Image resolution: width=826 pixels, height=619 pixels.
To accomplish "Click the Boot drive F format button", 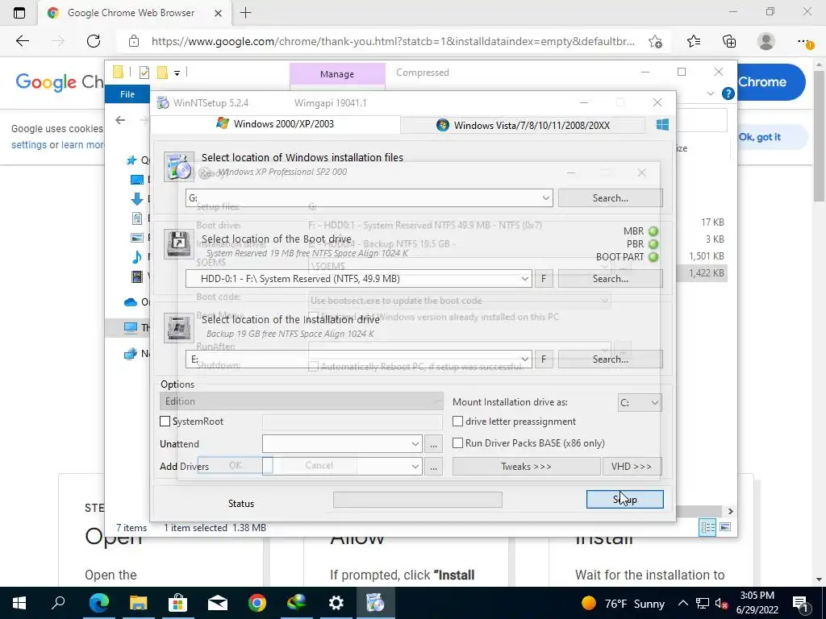I will coord(544,278).
